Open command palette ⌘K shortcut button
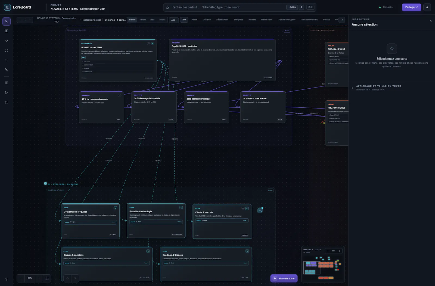 point(310,7)
